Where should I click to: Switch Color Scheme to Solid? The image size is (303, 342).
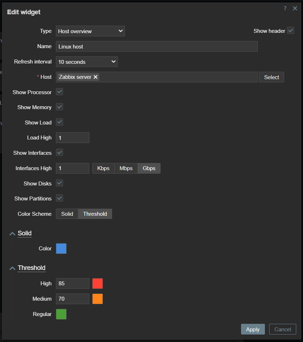(x=67, y=214)
